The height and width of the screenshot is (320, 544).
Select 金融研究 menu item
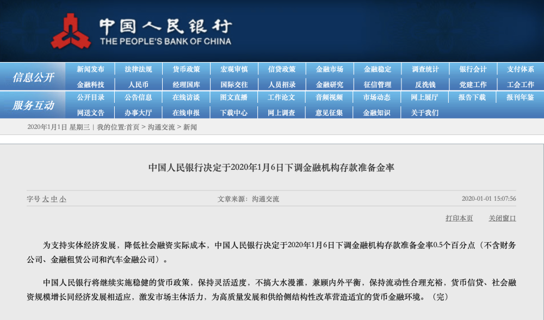click(330, 85)
